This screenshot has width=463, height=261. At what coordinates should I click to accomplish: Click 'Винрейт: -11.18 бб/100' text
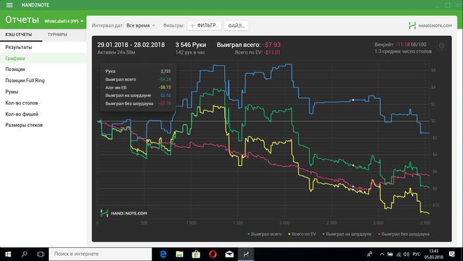pos(400,44)
